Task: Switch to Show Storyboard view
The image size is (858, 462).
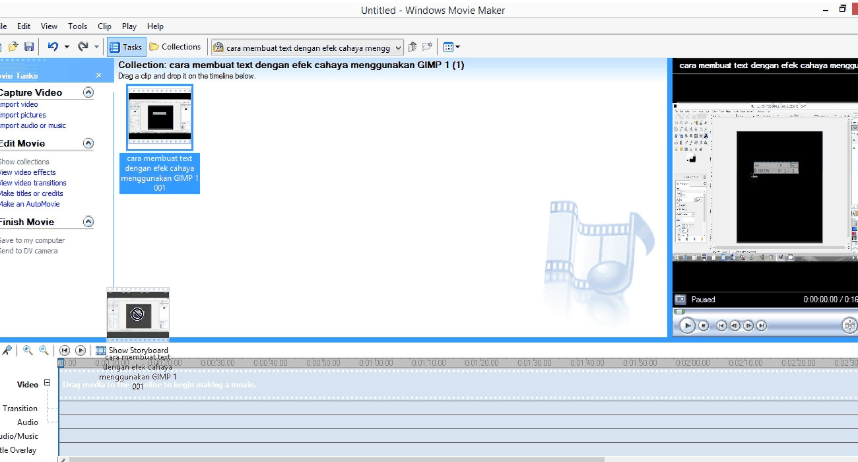Action: (132, 350)
